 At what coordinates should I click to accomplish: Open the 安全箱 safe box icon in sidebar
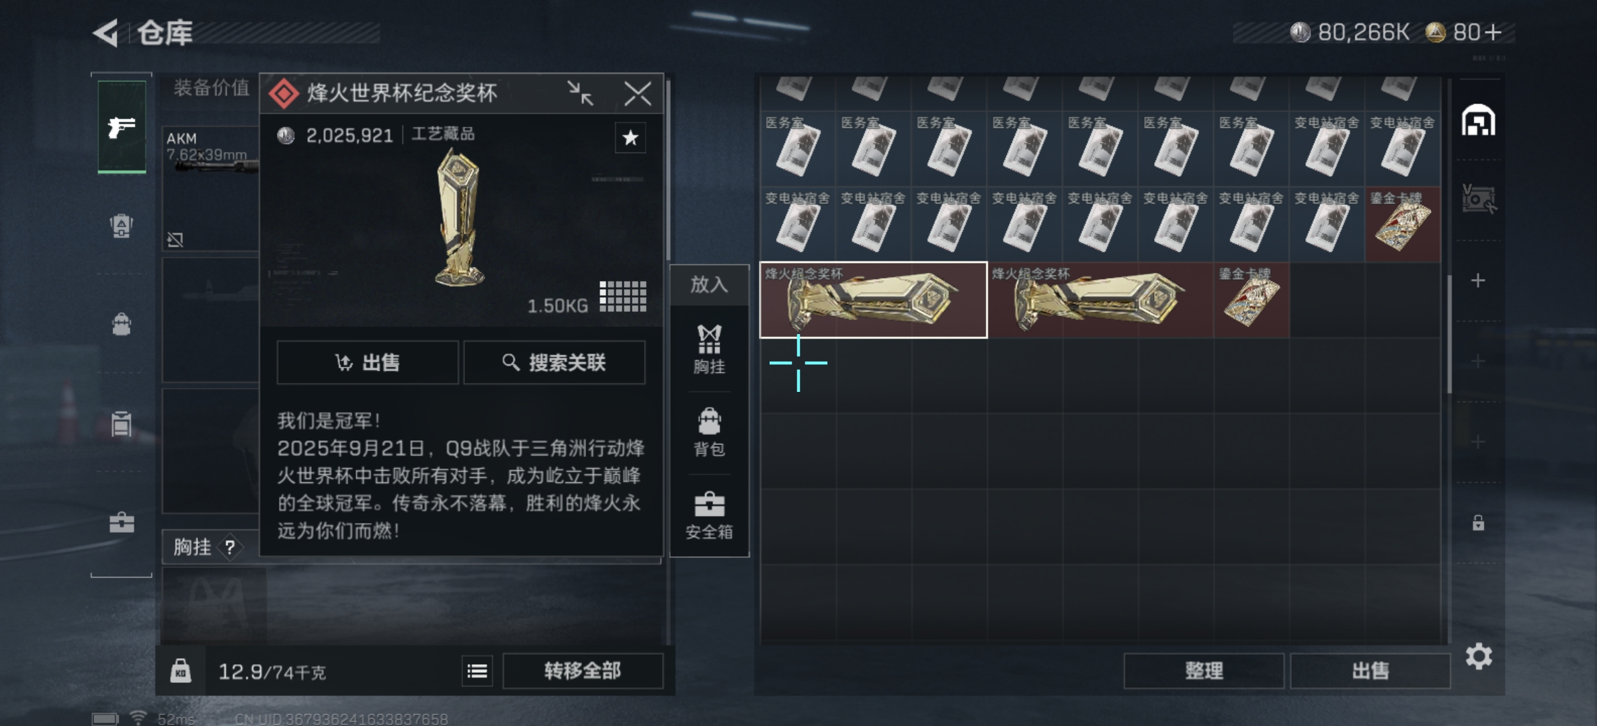click(122, 522)
